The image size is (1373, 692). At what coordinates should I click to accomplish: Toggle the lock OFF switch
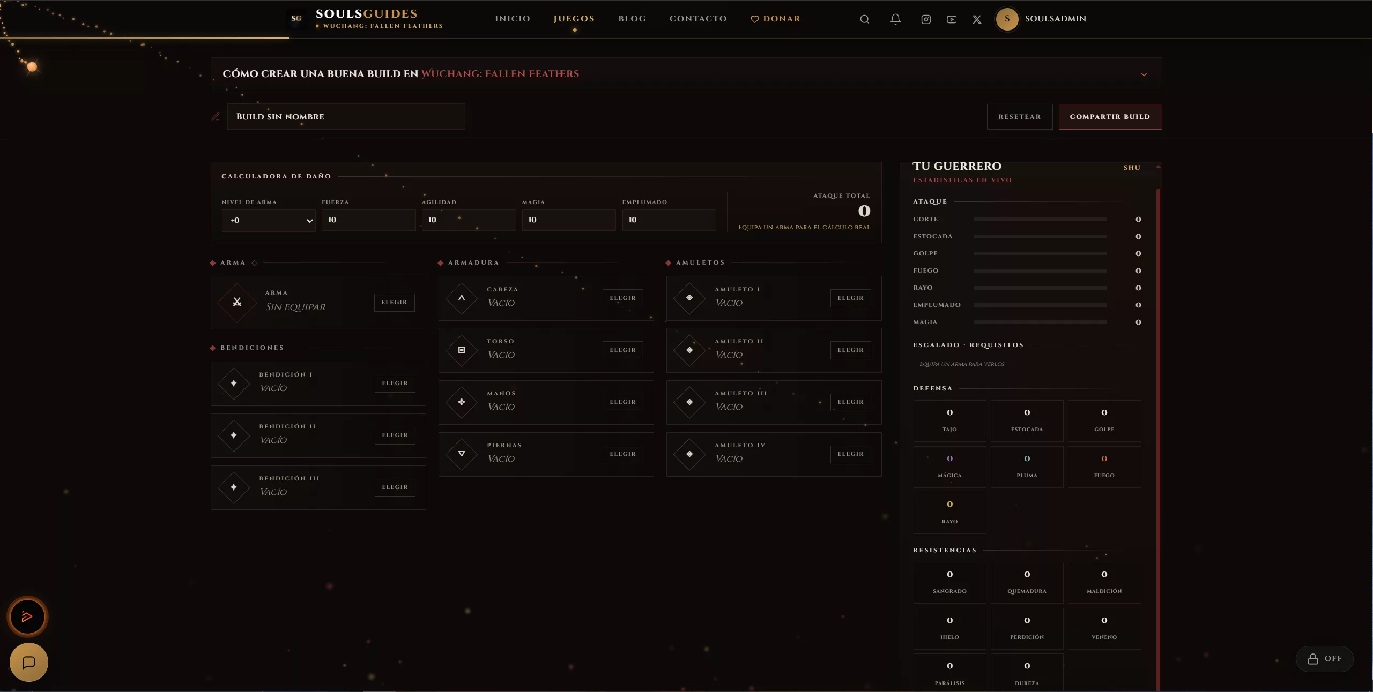(1324, 659)
